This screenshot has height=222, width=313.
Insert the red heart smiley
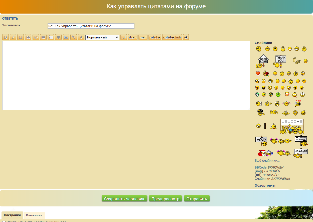coord(258,73)
